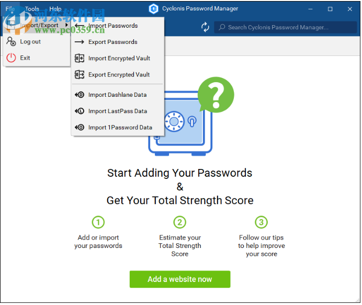362x305 pixels.
Task: Click the safe vault illustration
Action: point(180,123)
